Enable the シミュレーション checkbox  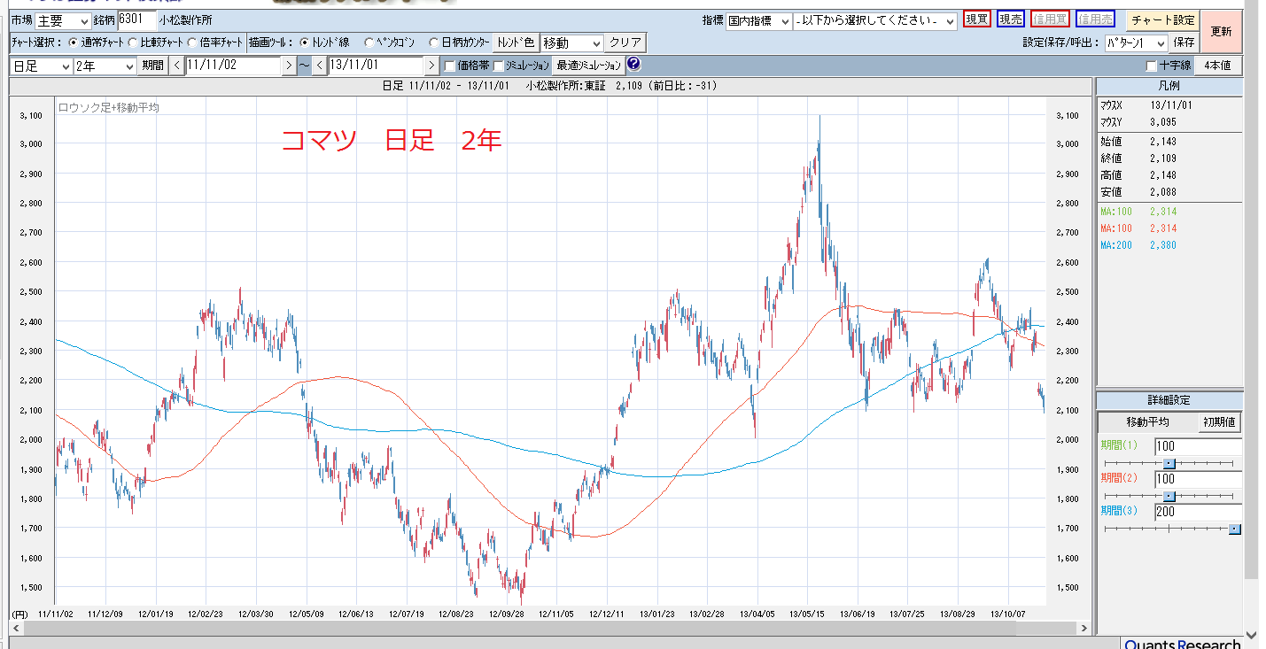(x=498, y=66)
